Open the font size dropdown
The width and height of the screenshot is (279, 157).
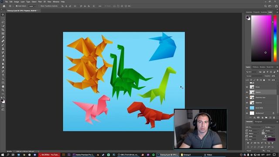(x=254, y=130)
